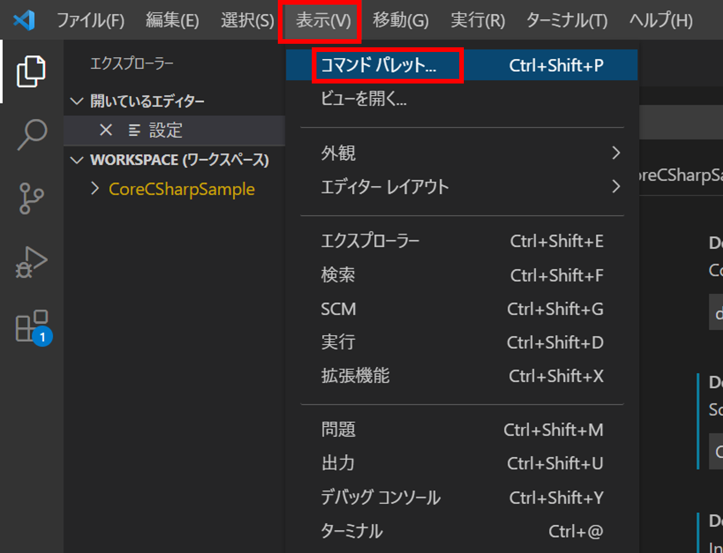Open the ファイル(F) menu
The width and height of the screenshot is (723, 553).
(90, 21)
